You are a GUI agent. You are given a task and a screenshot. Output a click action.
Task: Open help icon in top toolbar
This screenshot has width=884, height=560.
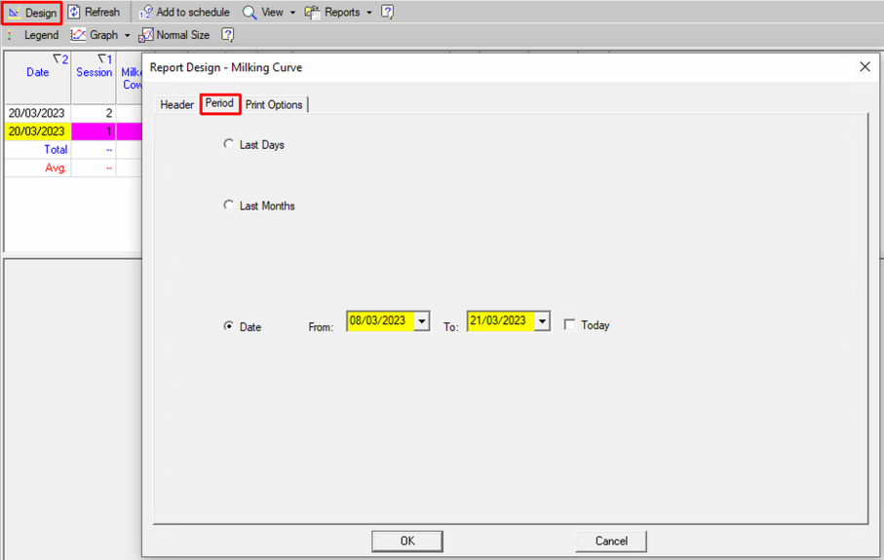(387, 13)
